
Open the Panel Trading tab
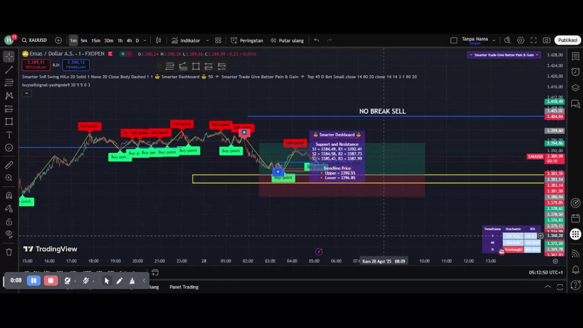click(x=184, y=287)
